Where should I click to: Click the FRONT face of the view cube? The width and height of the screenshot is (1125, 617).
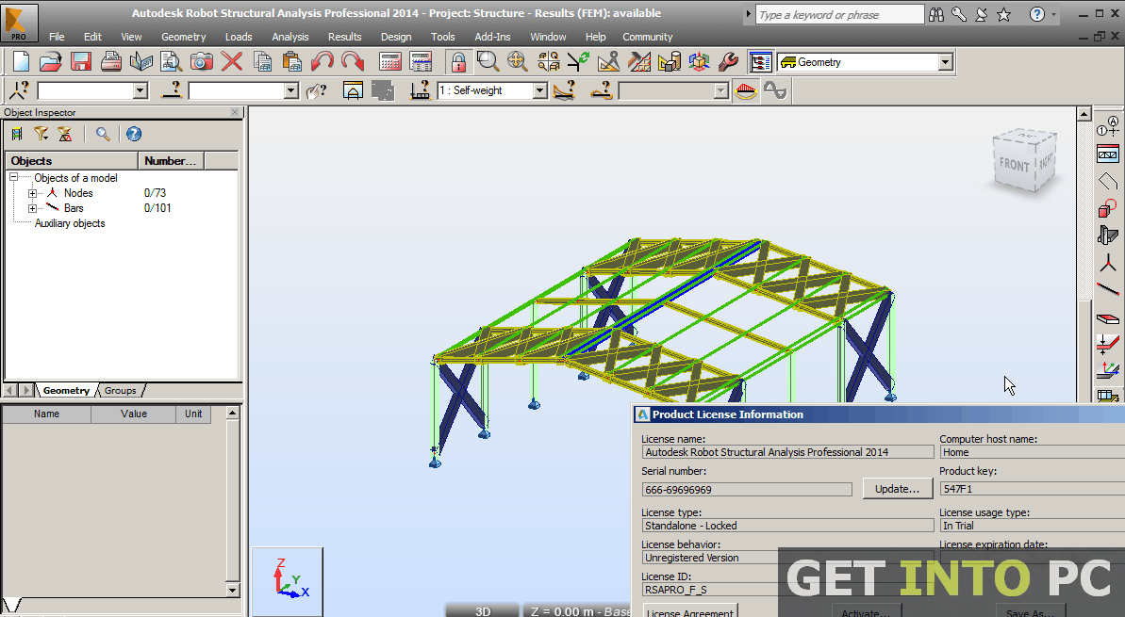[x=1014, y=165]
